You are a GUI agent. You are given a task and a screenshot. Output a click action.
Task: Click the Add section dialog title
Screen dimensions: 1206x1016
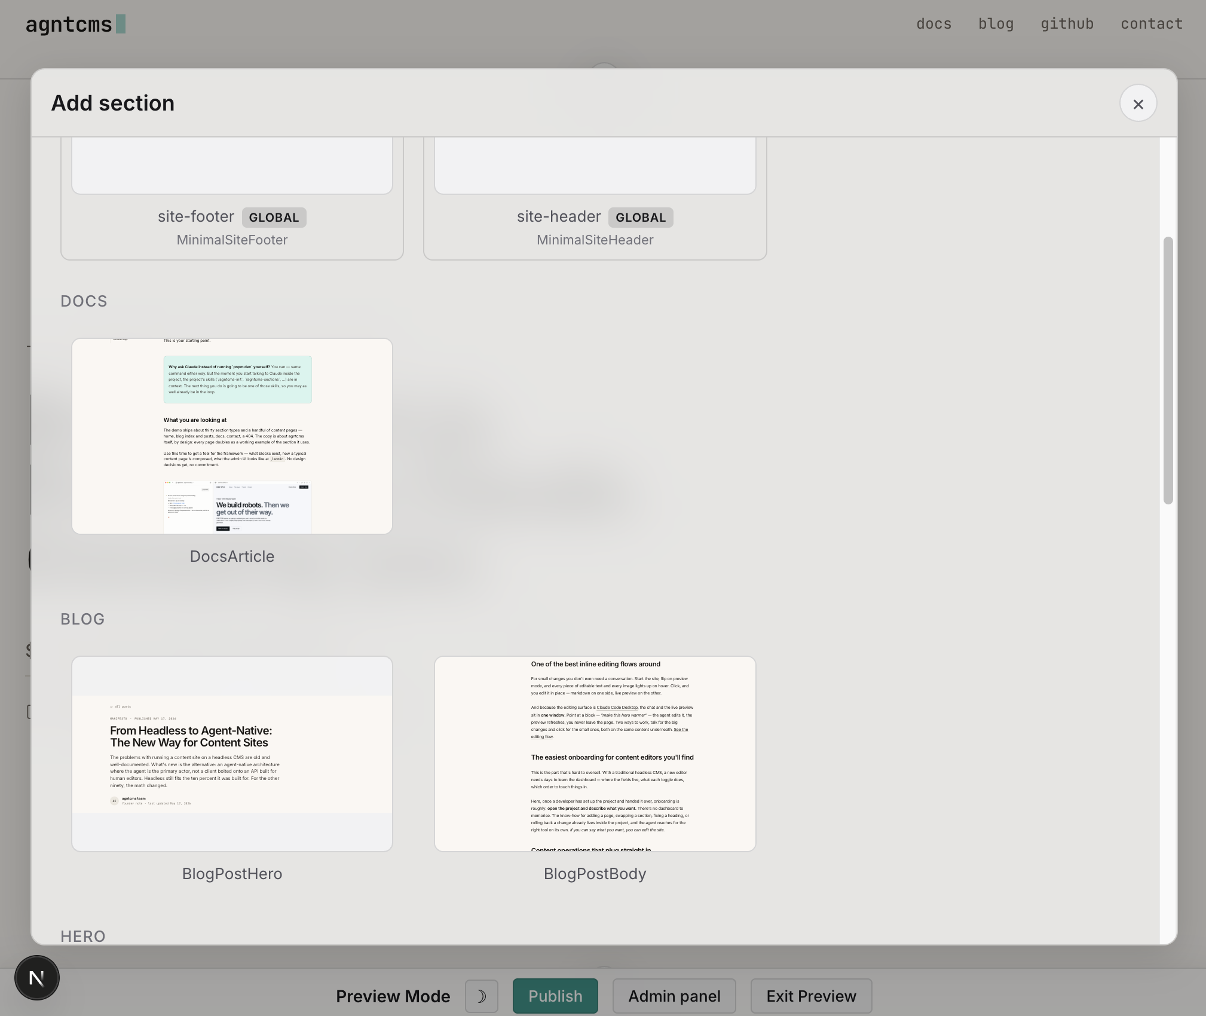tap(113, 103)
